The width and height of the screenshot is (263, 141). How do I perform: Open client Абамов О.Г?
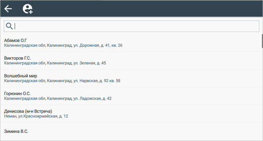coord(15,40)
